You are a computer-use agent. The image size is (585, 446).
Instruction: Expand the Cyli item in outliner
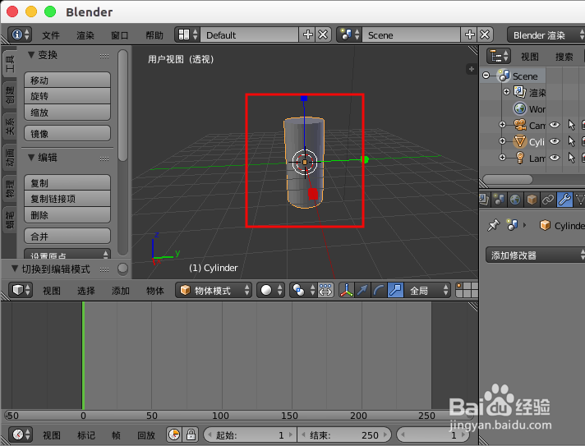tap(502, 141)
